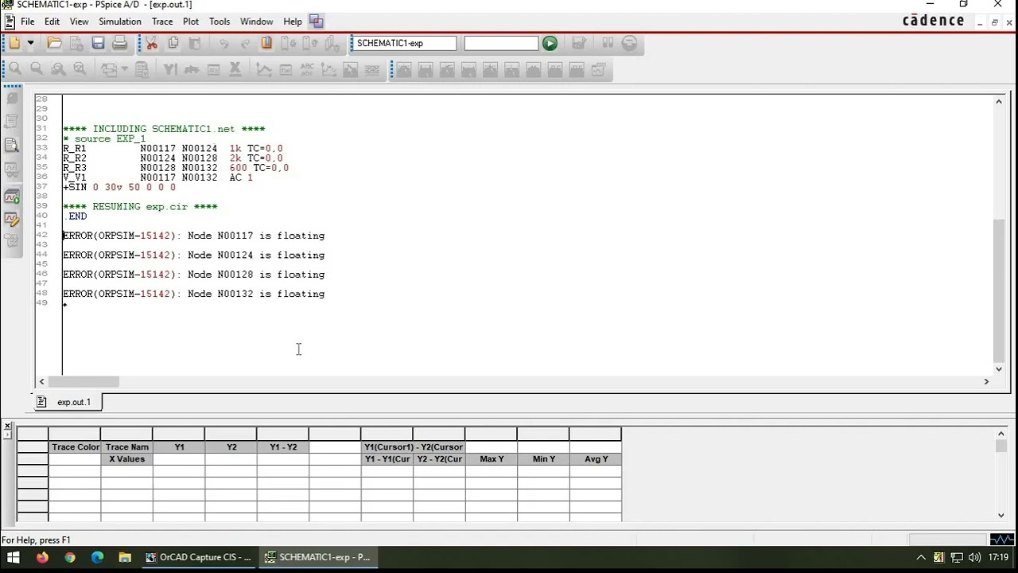The height and width of the screenshot is (573, 1018).
Task: Open Chrome from the taskbar
Action: tap(70, 557)
